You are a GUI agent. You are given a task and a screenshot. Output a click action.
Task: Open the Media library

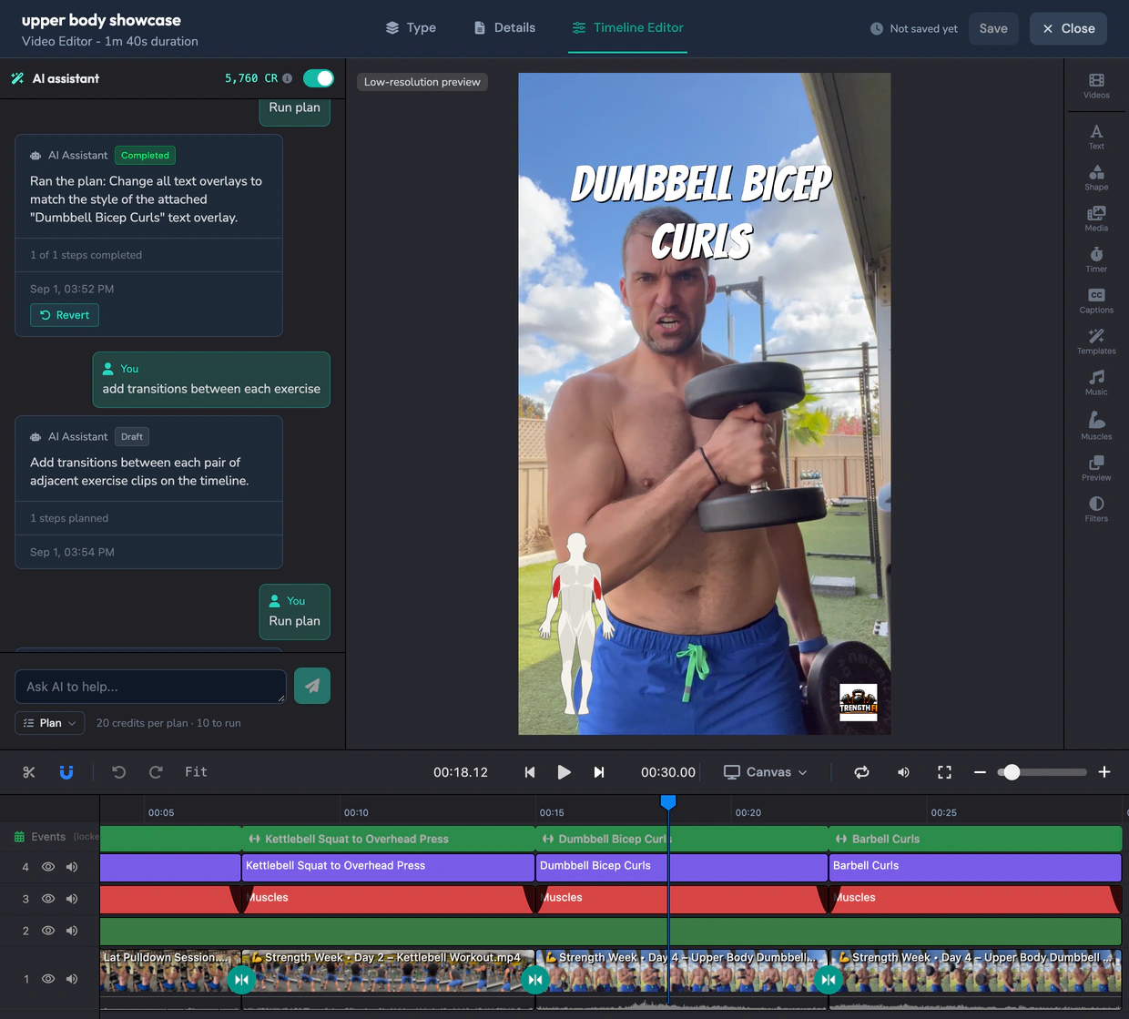[1096, 219]
